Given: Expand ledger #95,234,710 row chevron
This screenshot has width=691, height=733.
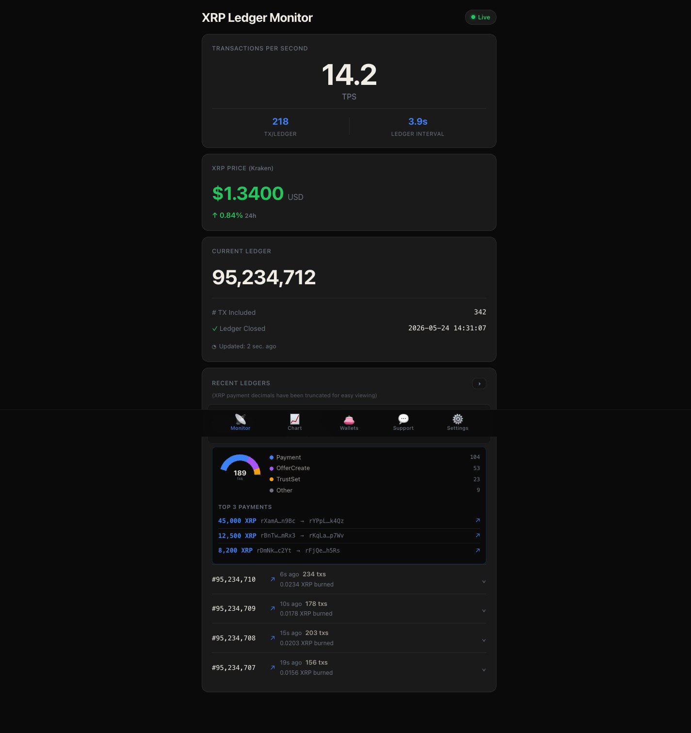Looking at the screenshot, I should 483,582.
